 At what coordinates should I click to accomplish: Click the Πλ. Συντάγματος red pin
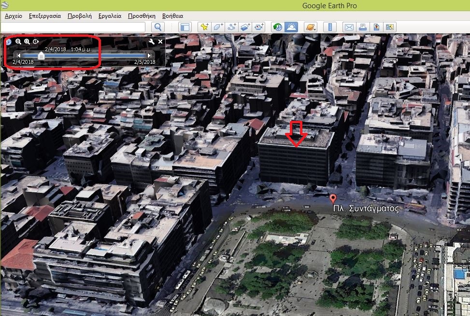coord(333,199)
